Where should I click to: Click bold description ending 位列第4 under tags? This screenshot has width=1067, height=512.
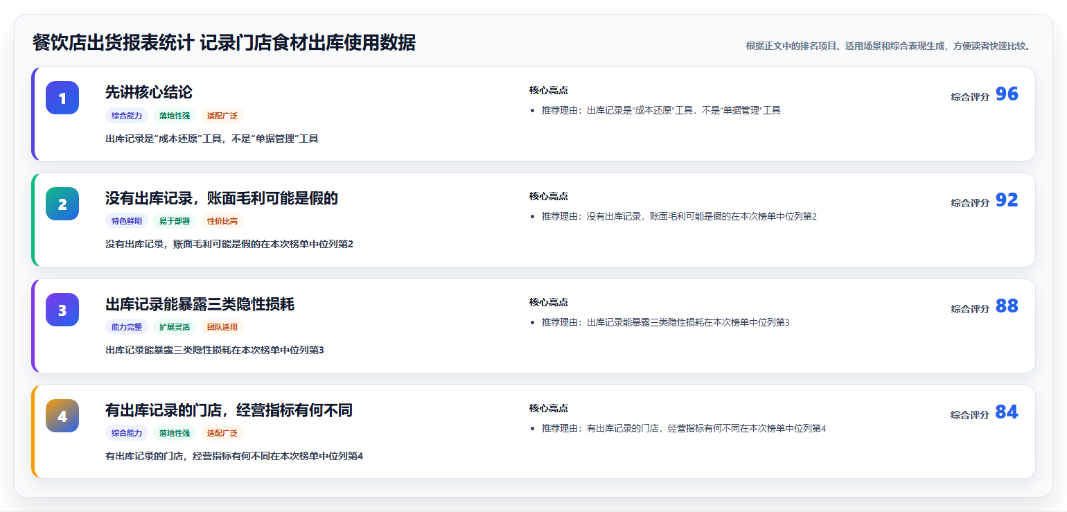coord(234,456)
